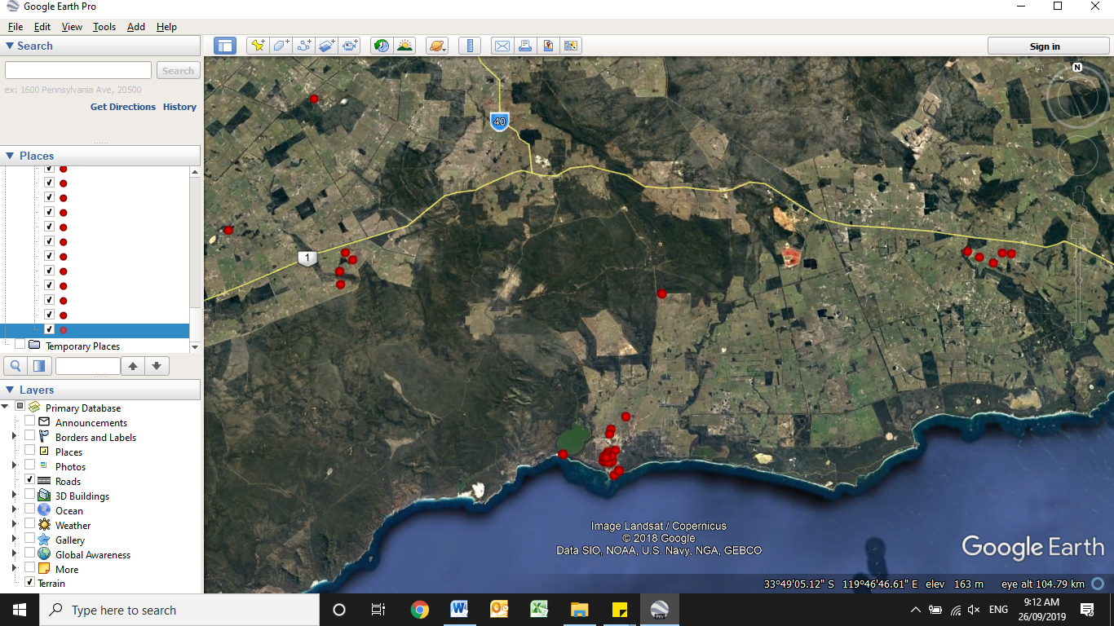This screenshot has height=626, width=1114.
Task: Enable Places layer checkbox
Action: (30, 451)
